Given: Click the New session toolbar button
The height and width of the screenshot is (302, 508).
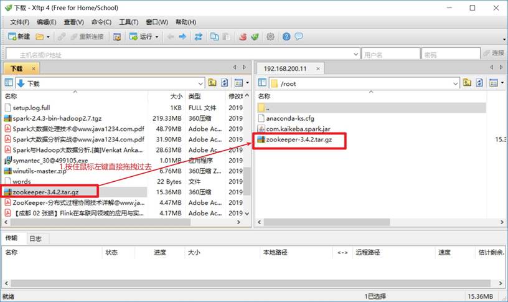Looking at the screenshot, I should [x=19, y=37].
